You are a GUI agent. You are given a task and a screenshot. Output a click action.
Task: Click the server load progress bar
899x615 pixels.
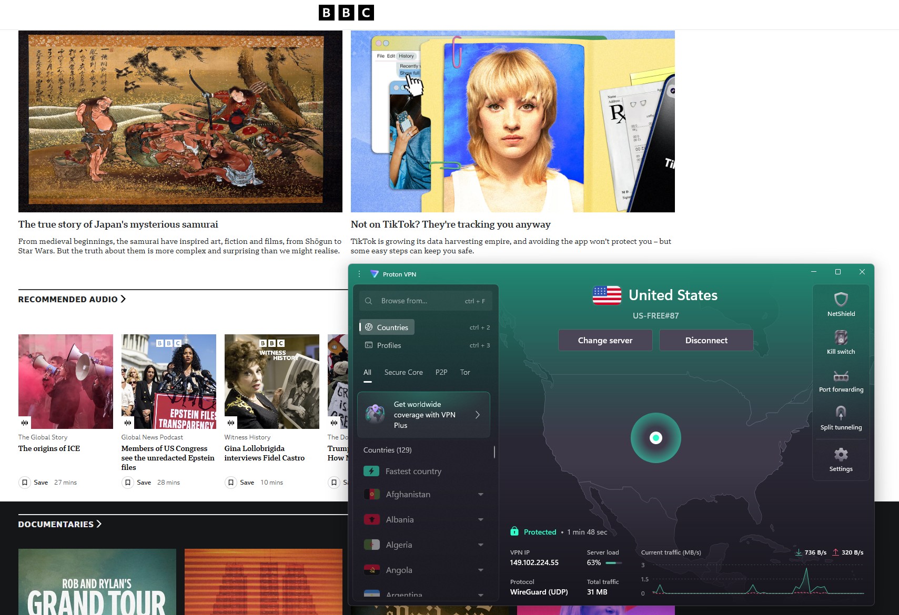[x=613, y=563]
